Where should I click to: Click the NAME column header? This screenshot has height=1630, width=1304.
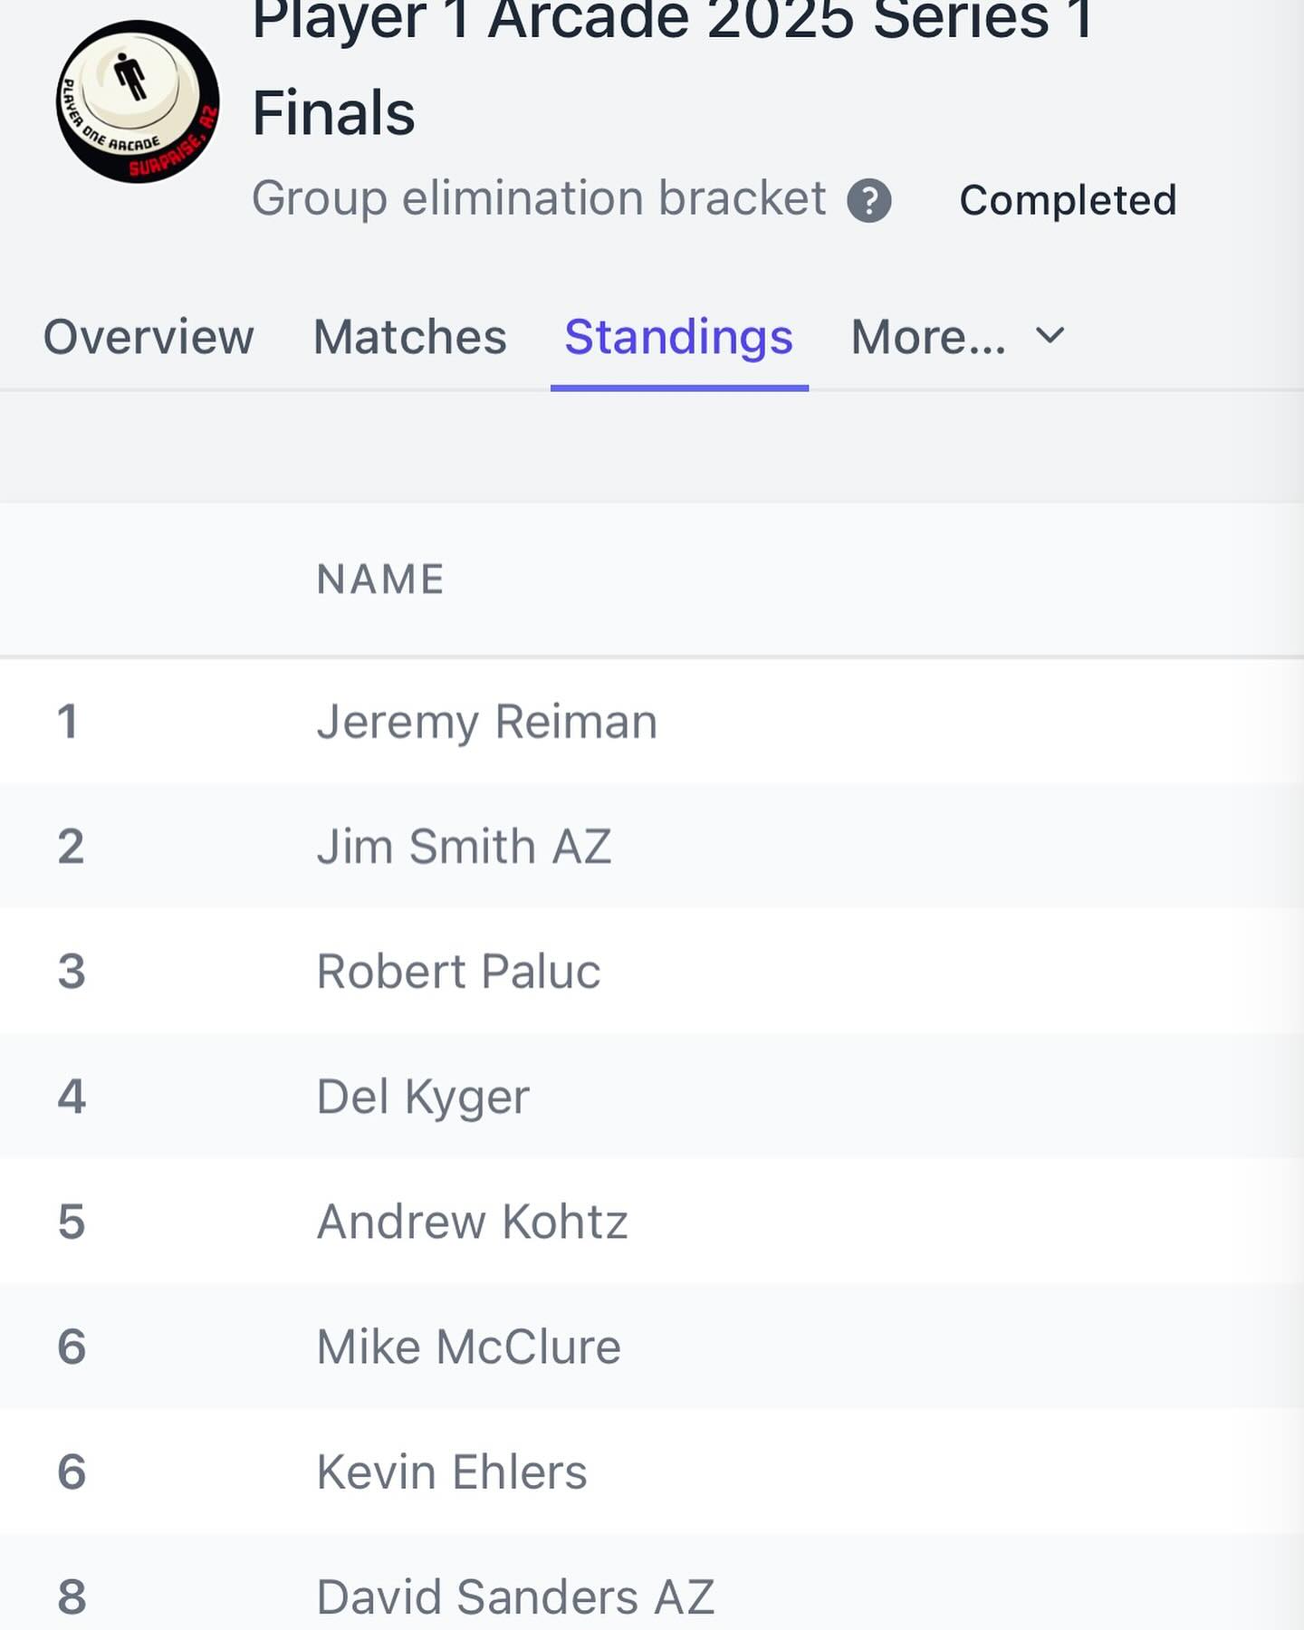point(380,580)
